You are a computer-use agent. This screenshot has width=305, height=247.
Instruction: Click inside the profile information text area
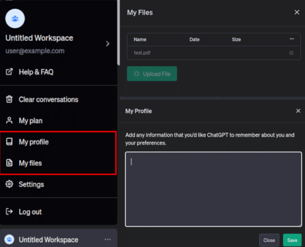pos(213,189)
